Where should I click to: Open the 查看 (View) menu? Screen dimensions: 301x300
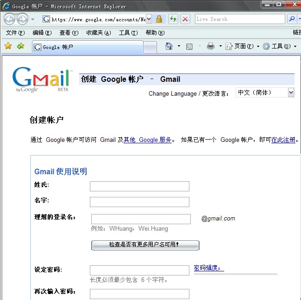[69, 33]
